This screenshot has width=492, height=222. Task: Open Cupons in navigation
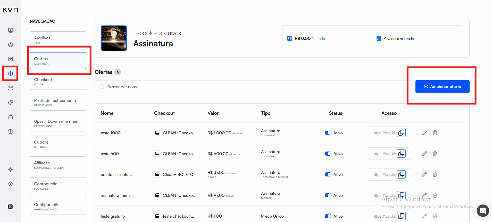click(58, 144)
